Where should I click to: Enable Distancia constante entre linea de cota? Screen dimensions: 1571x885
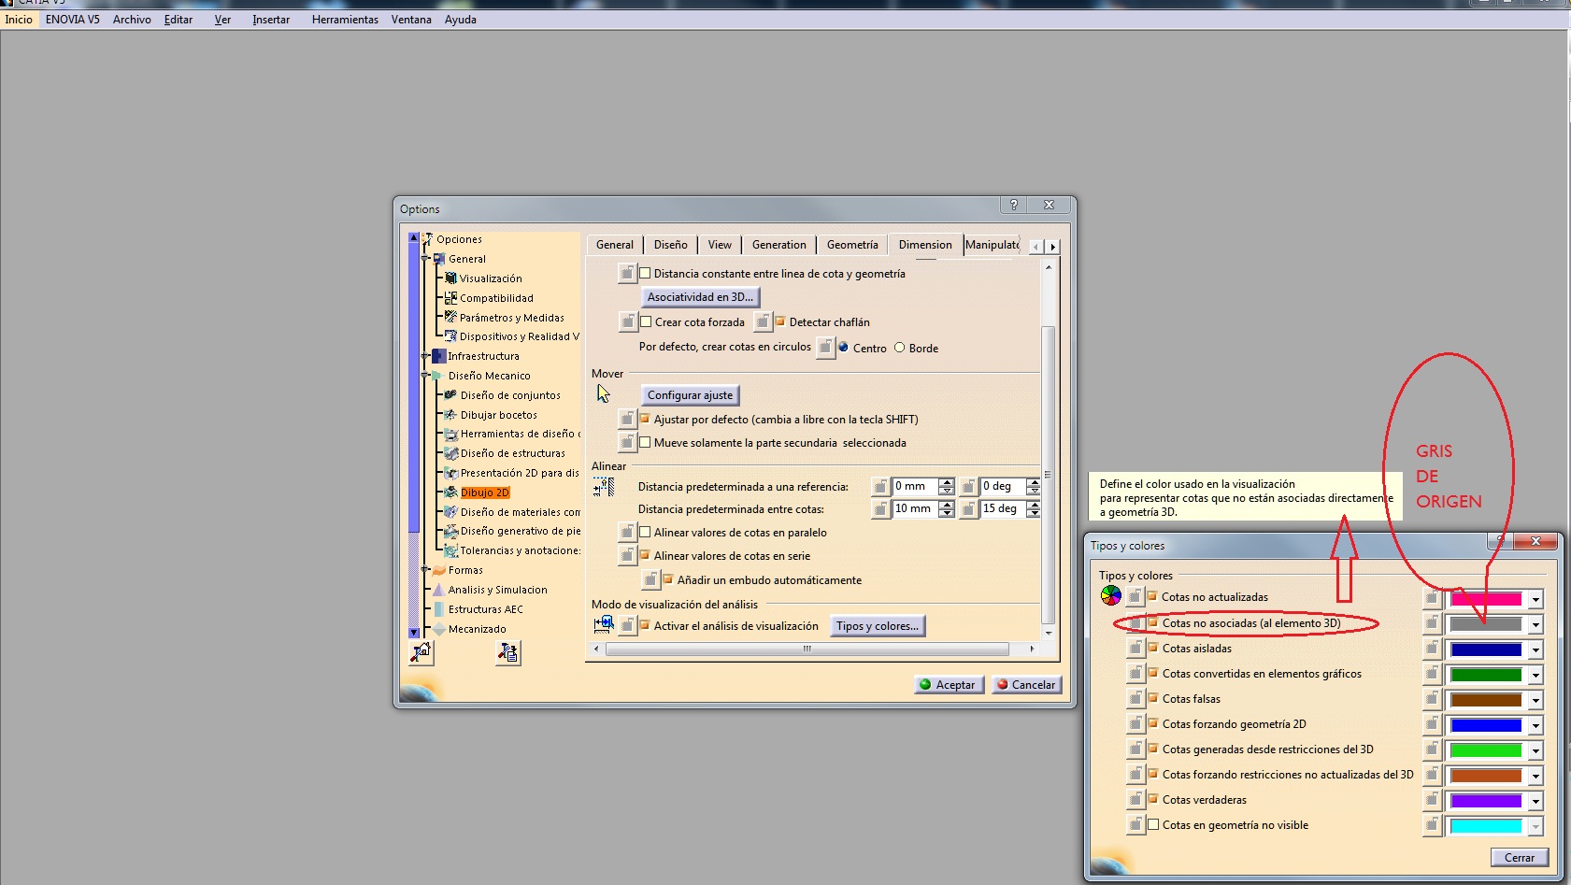coord(645,273)
